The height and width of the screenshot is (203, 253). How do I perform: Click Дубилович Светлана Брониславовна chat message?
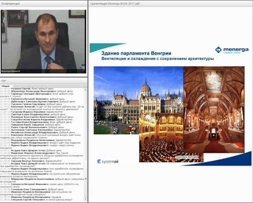(38, 101)
